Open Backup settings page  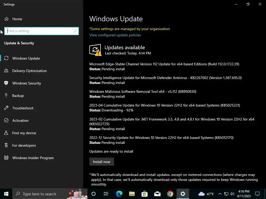pos(42,96)
